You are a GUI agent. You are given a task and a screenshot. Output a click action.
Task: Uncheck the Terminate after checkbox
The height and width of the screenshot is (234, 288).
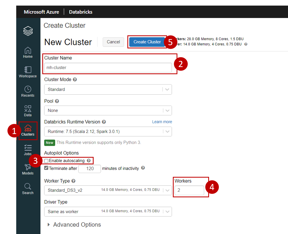[x=46, y=168]
